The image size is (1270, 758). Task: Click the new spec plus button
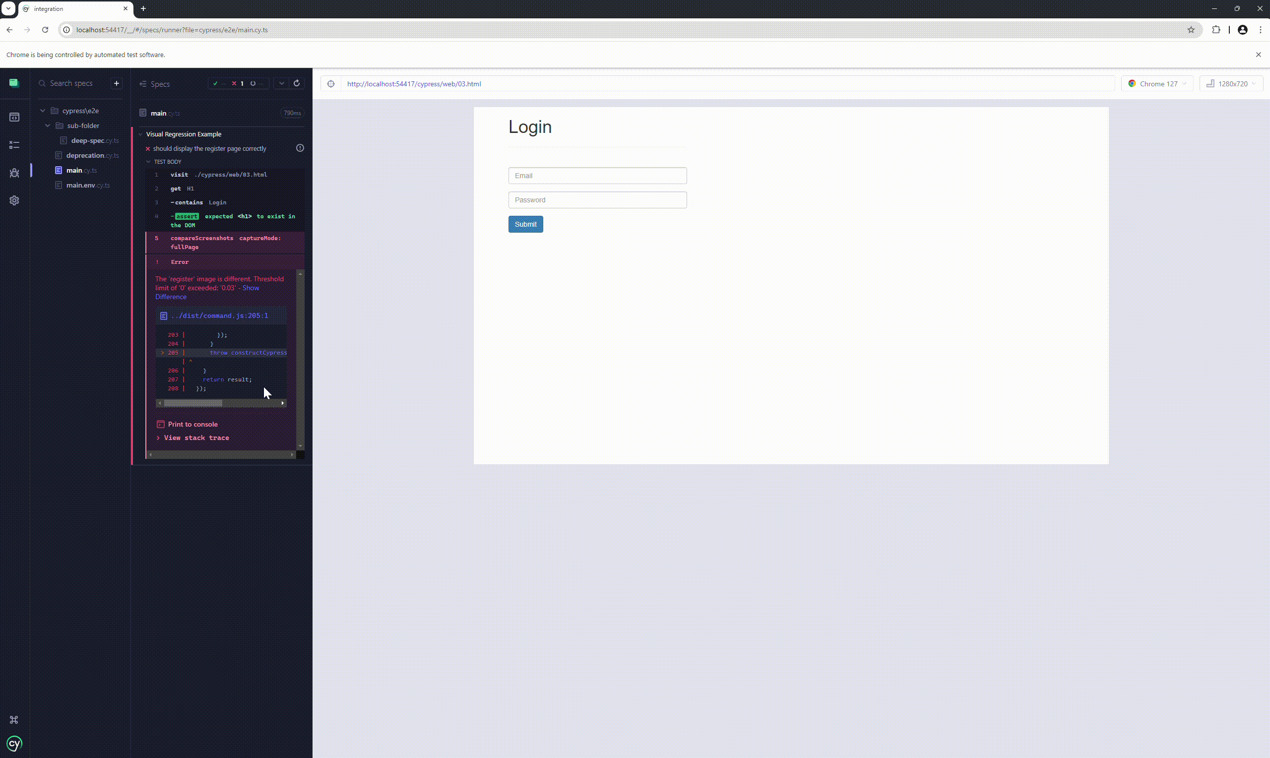(117, 83)
